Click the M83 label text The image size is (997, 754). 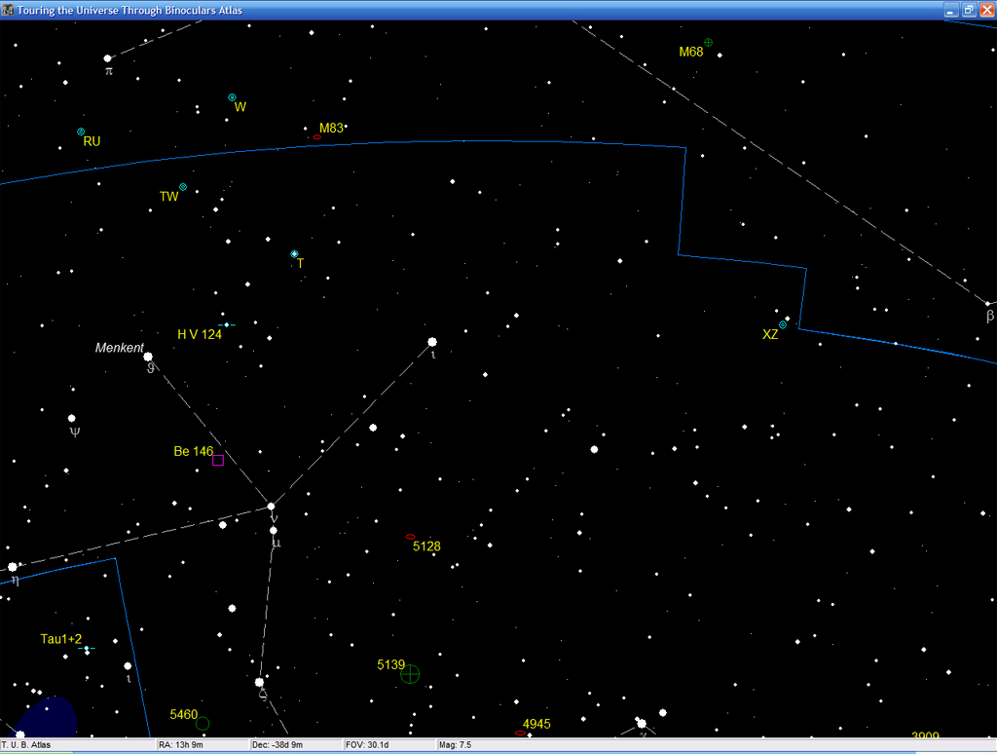pyautogui.click(x=331, y=128)
